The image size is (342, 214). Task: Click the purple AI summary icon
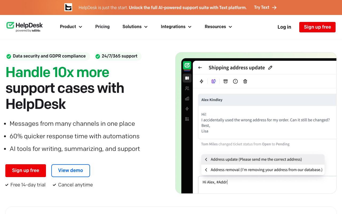click(x=213, y=81)
